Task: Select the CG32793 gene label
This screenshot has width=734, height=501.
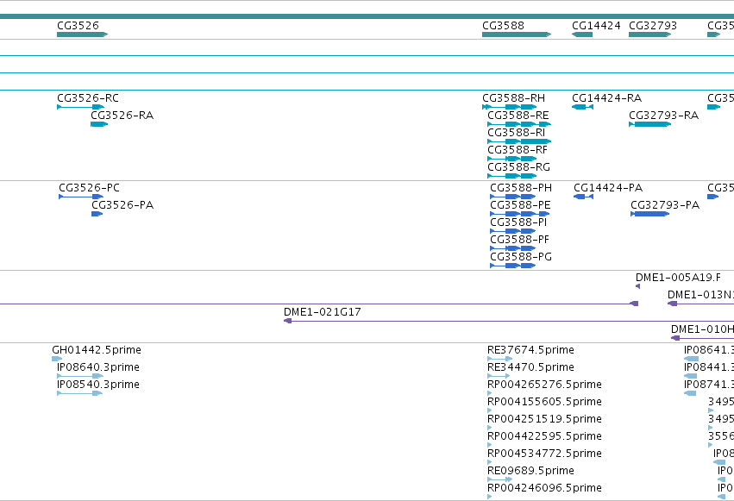Action: click(x=653, y=26)
